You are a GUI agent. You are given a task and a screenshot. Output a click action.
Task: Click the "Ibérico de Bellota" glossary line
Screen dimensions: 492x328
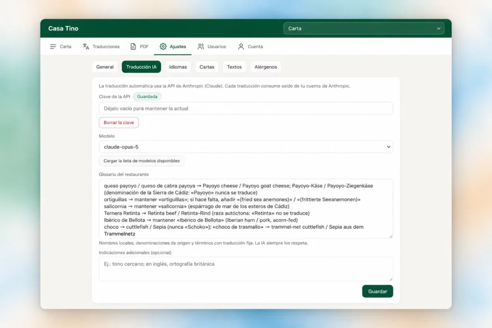pyautogui.click(x=201, y=220)
